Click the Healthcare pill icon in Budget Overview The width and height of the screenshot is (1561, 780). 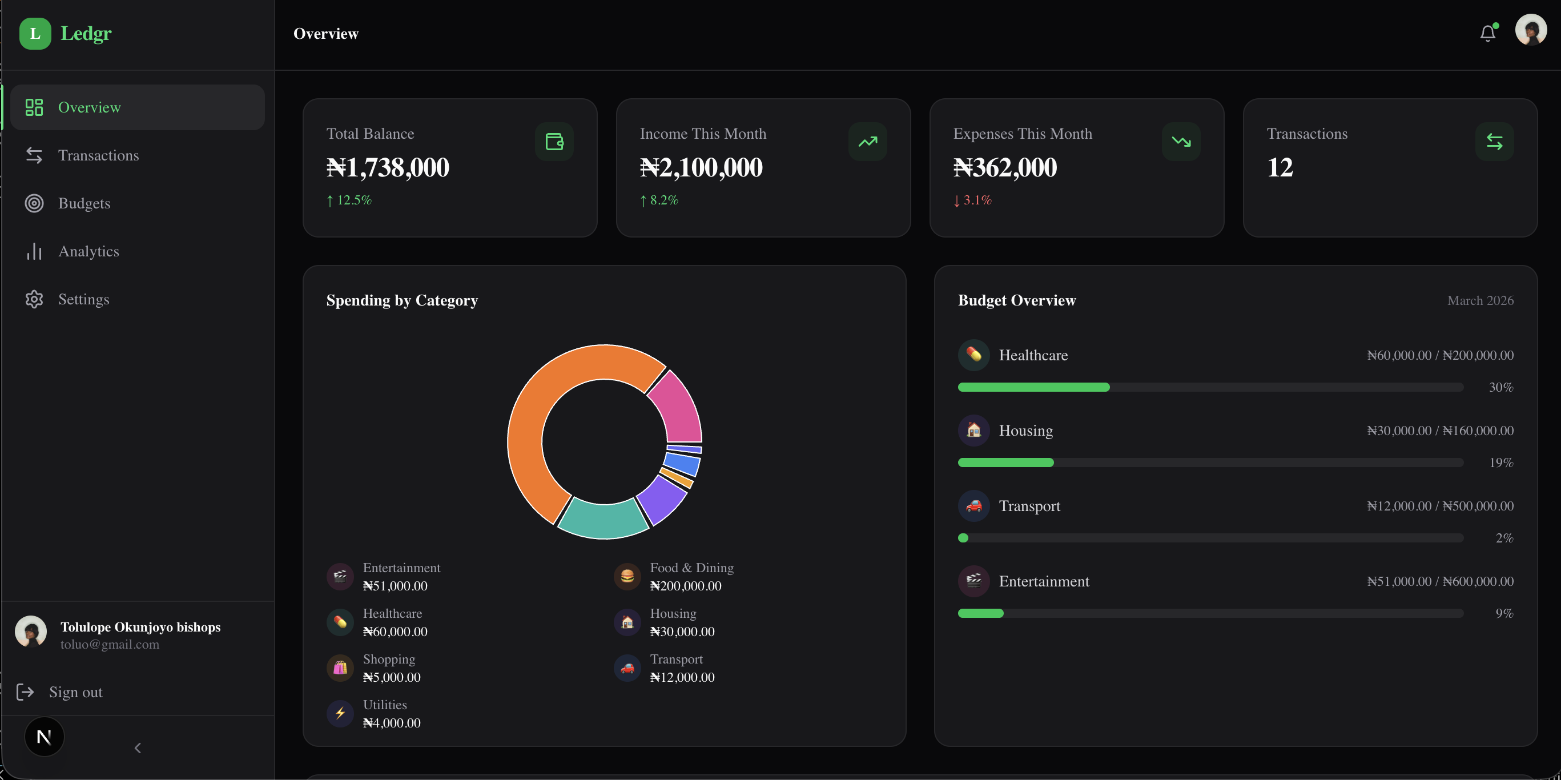tap(974, 355)
